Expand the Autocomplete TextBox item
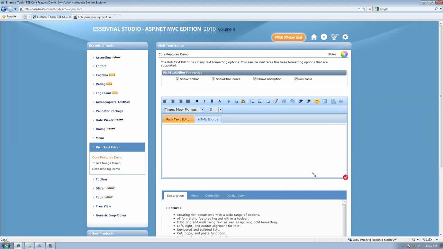 click(113, 102)
